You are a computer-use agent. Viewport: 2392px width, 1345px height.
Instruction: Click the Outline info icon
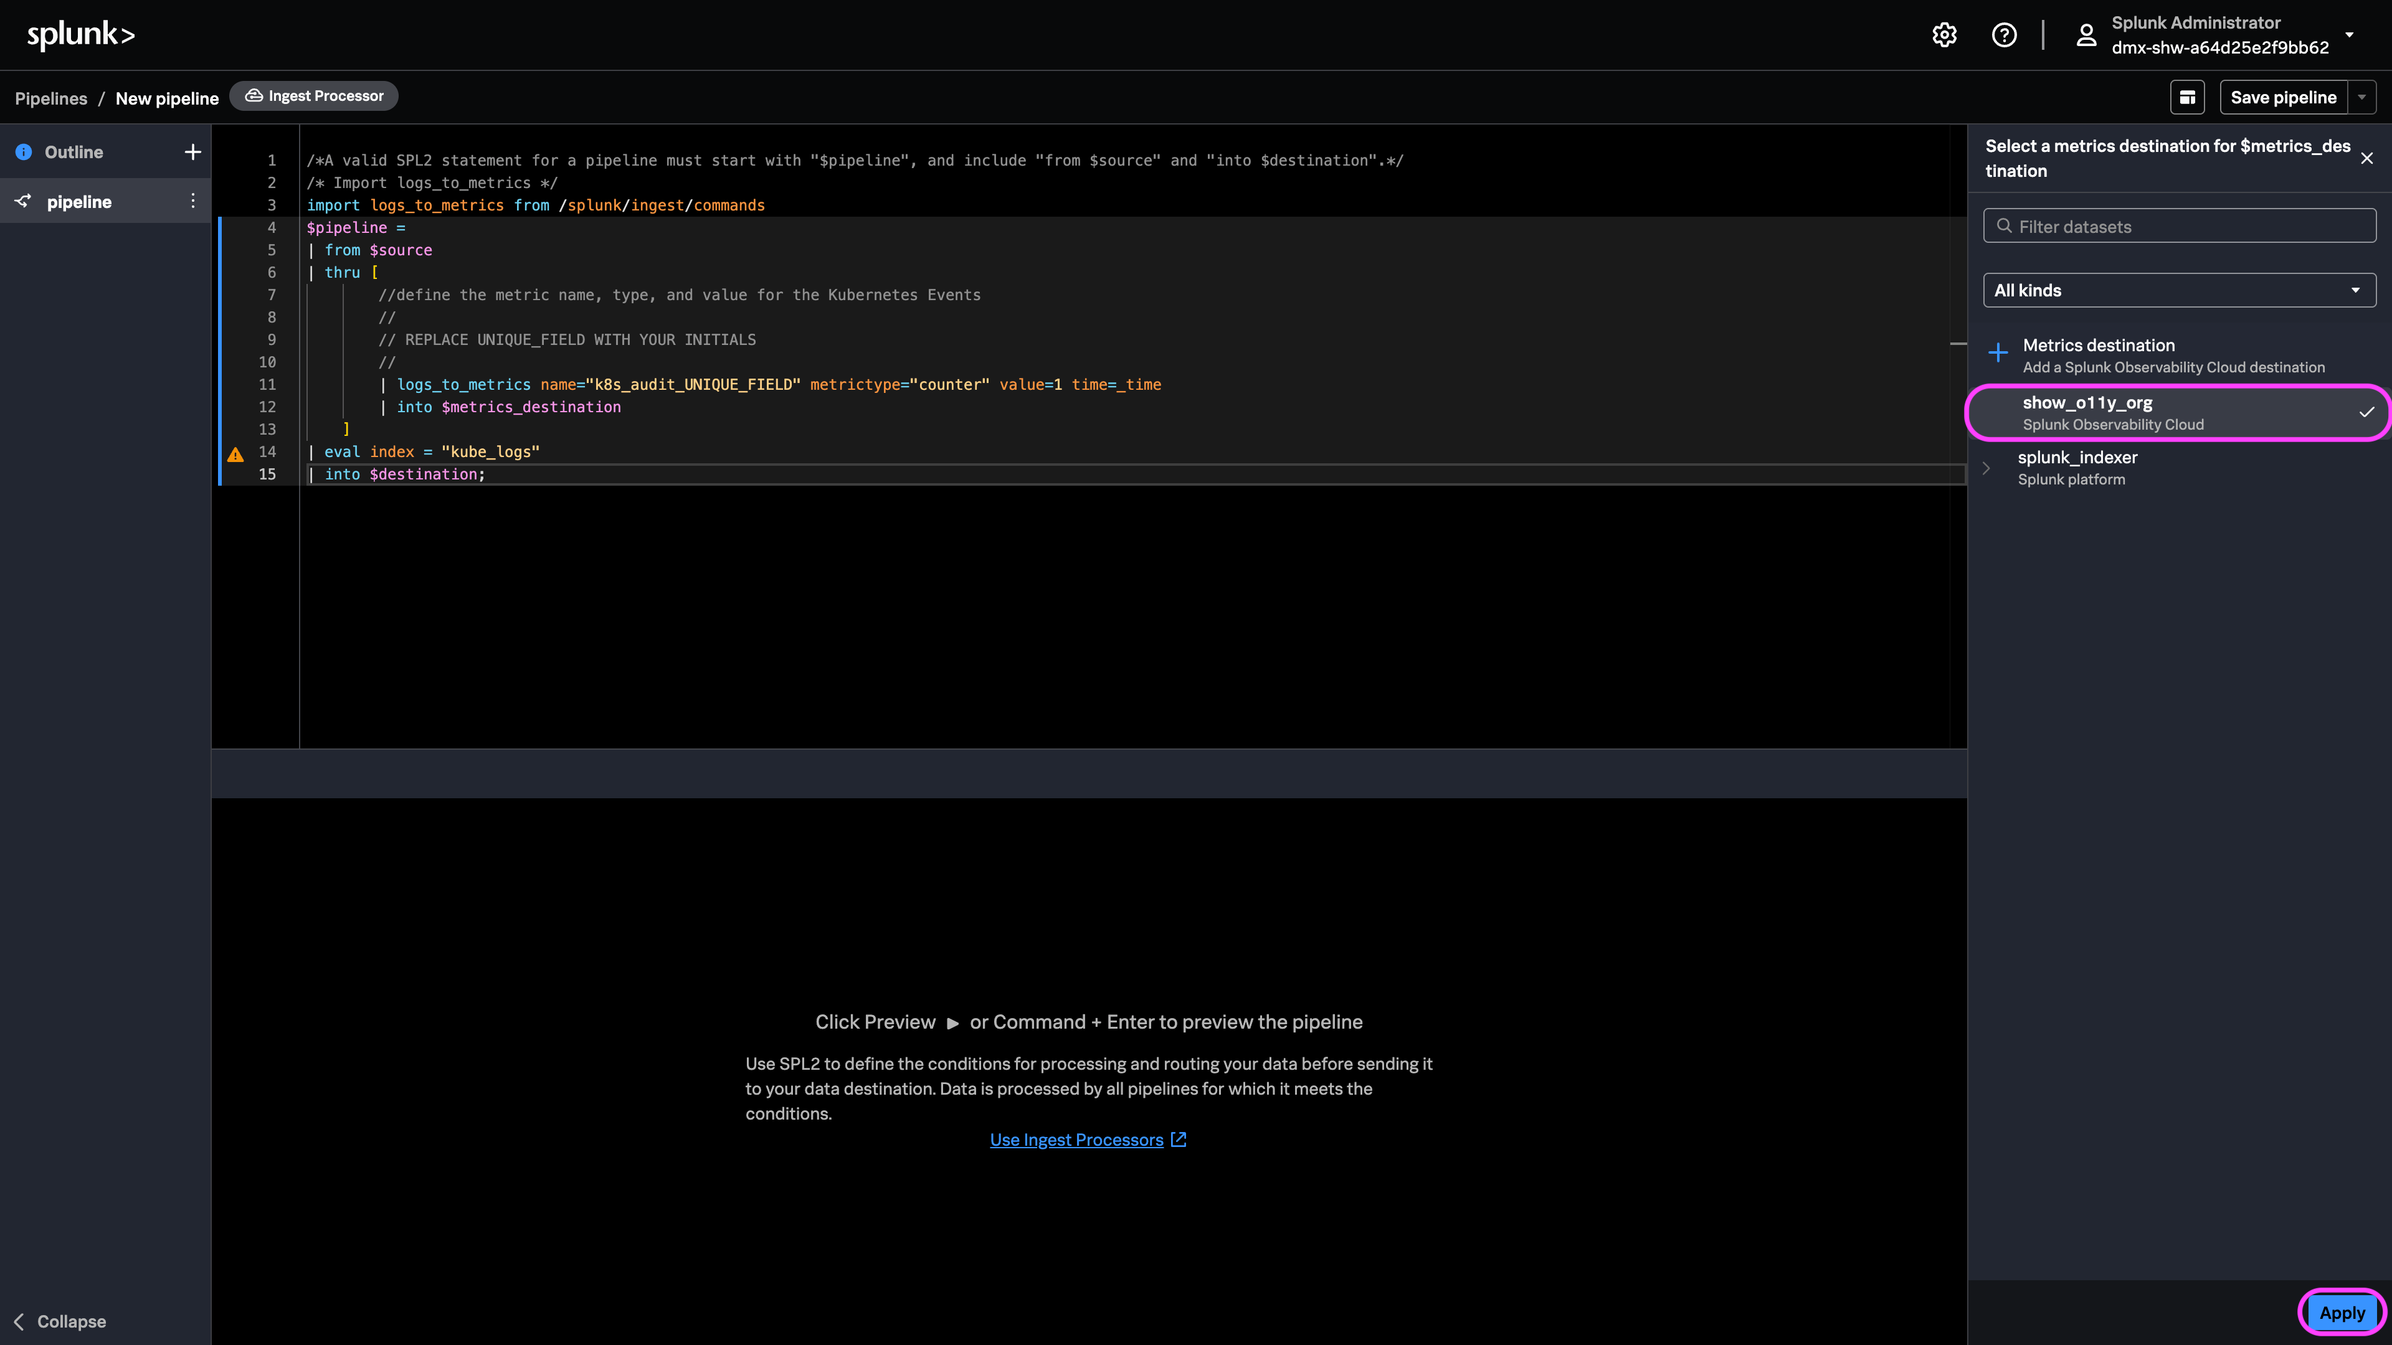[x=24, y=152]
